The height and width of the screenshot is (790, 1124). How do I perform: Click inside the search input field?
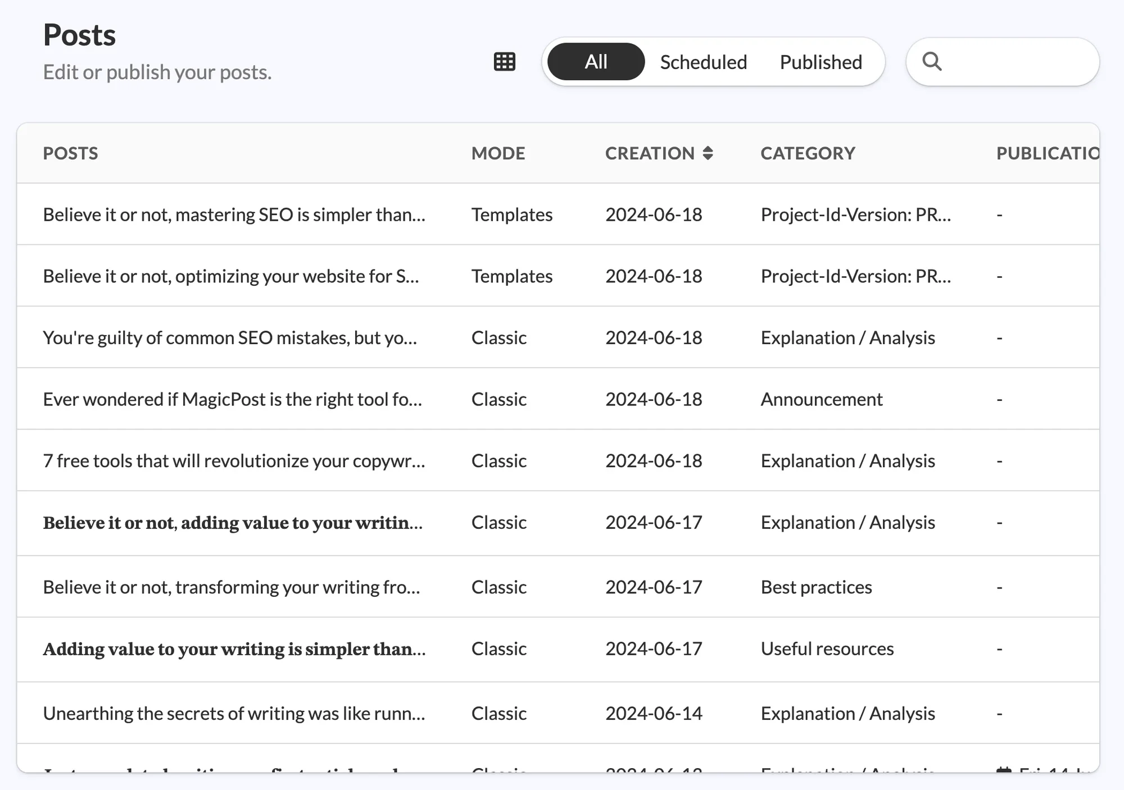[x=1012, y=62]
